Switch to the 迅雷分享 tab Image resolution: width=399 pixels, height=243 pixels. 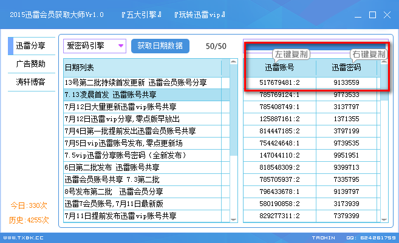click(x=32, y=45)
